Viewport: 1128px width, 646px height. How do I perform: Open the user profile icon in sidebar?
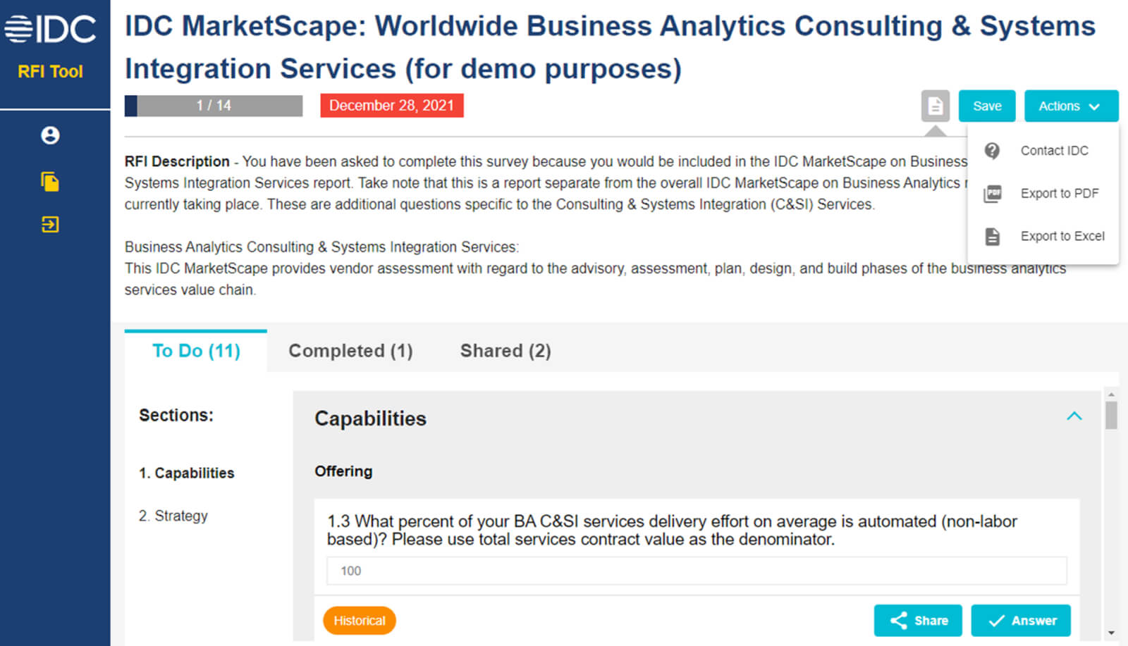(x=50, y=135)
